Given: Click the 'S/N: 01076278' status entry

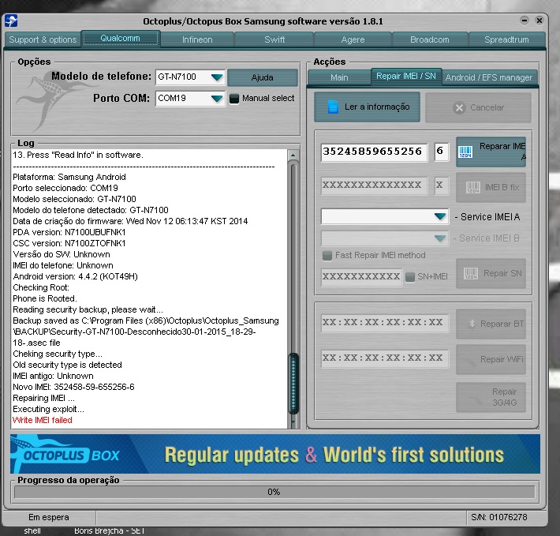Looking at the screenshot, I should click(x=499, y=517).
